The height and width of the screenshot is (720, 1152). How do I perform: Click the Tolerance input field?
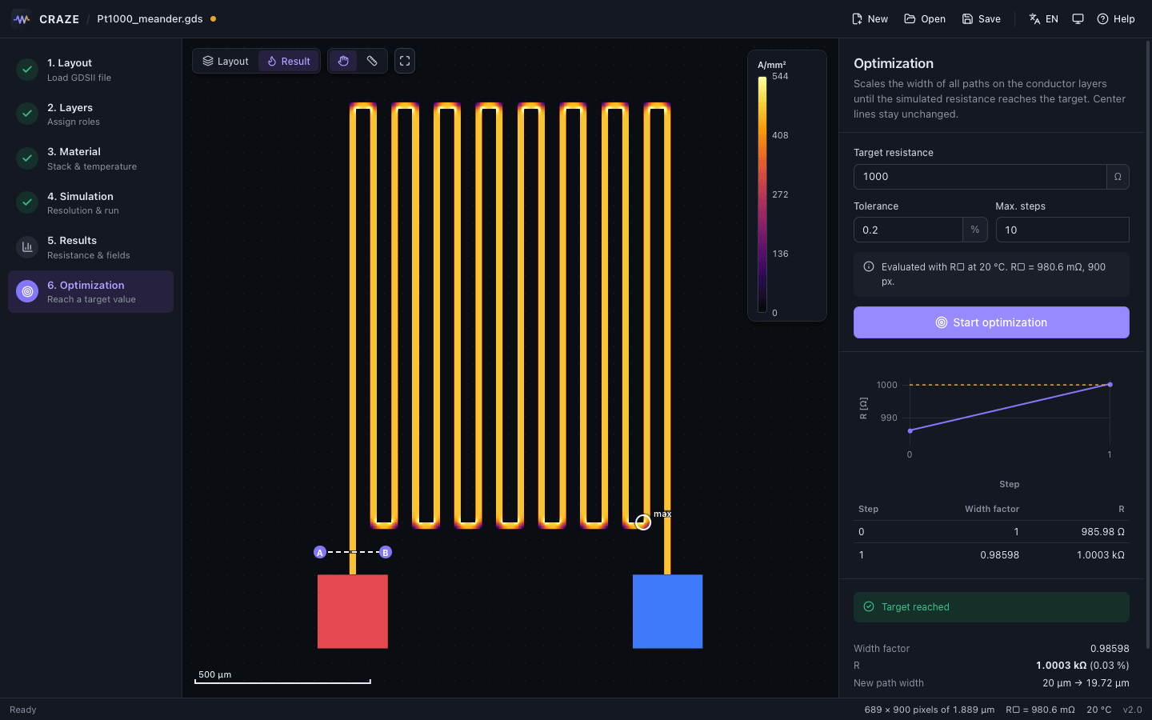tap(908, 230)
